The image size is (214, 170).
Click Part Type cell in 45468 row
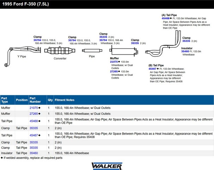click(x=7, y=121)
